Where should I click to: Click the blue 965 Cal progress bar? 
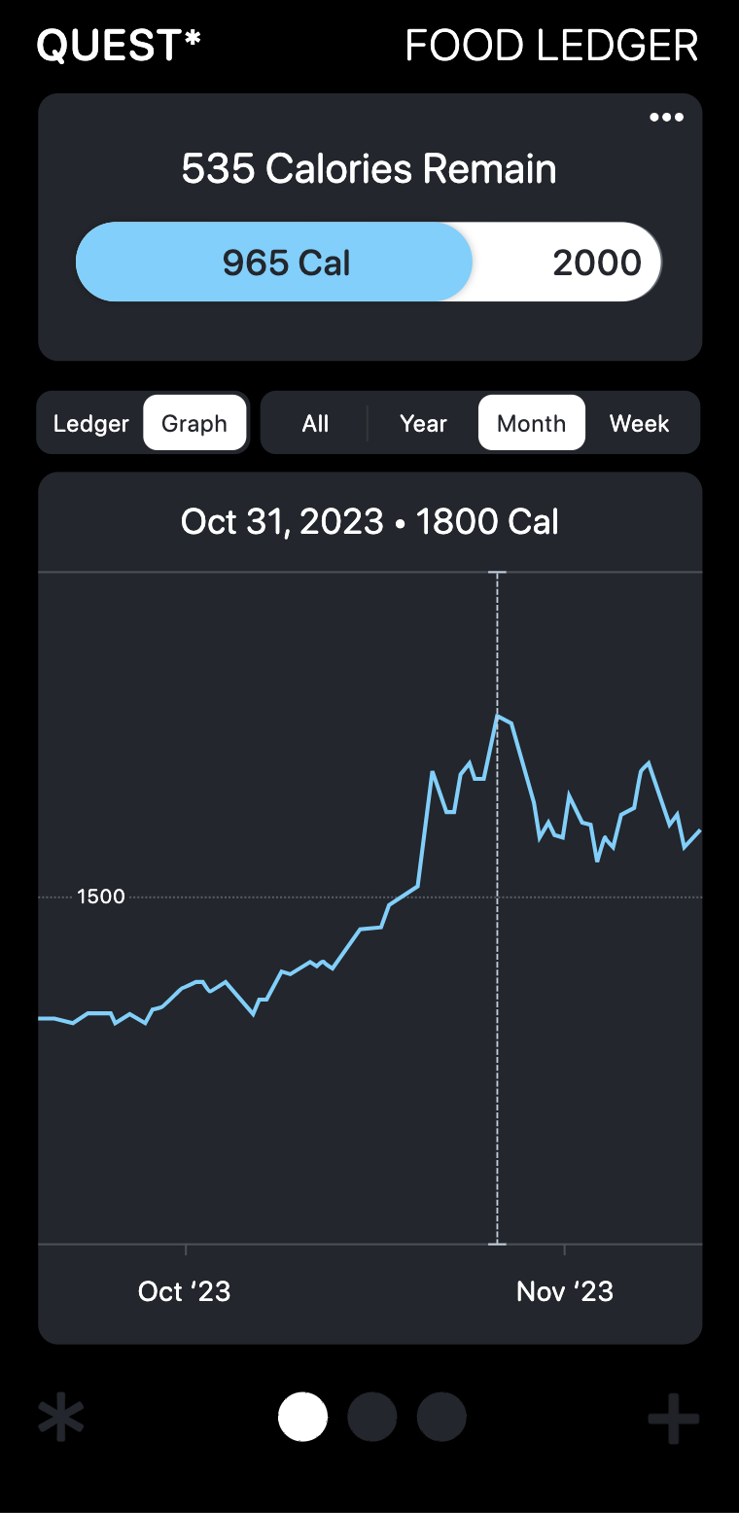[274, 263]
